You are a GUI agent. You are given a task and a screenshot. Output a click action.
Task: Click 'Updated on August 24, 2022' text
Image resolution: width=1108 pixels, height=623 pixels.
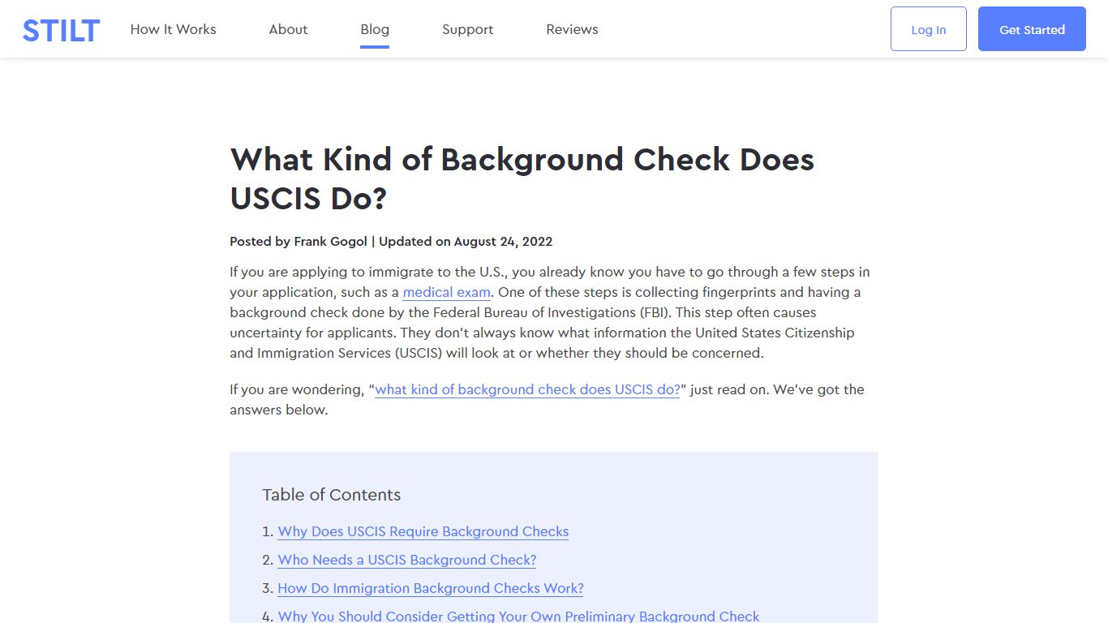point(466,241)
